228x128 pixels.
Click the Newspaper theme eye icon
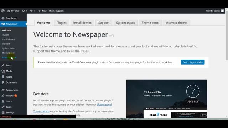tap(3, 24)
